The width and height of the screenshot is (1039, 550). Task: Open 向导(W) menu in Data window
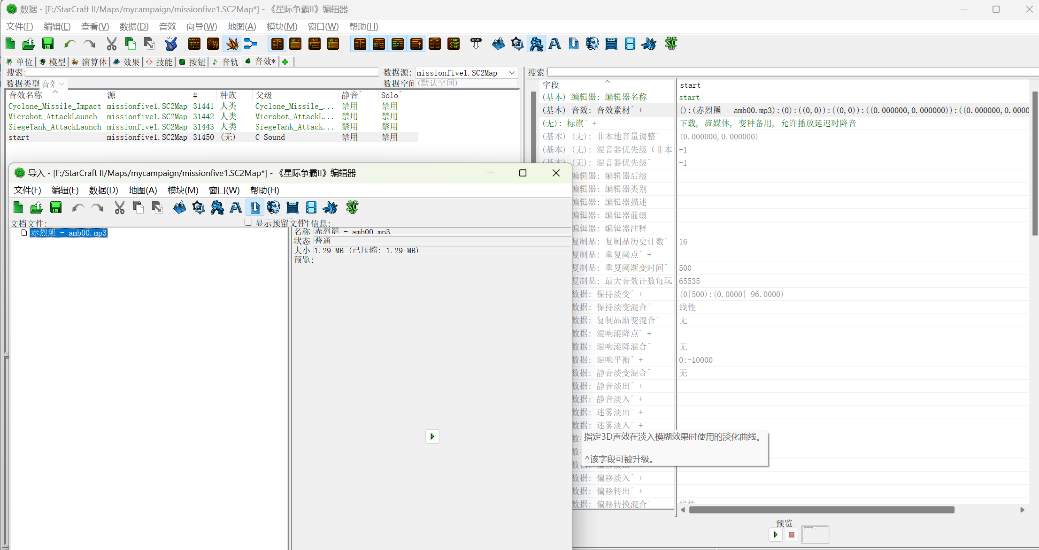point(201,27)
